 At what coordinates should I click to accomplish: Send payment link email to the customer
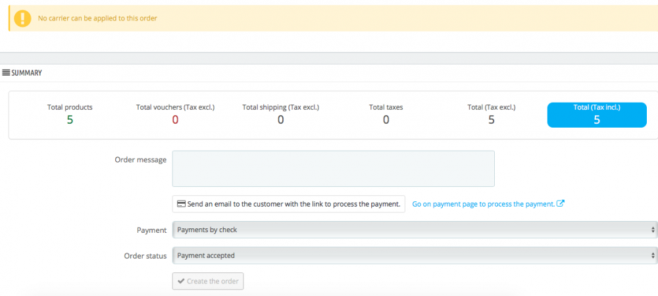[288, 204]
